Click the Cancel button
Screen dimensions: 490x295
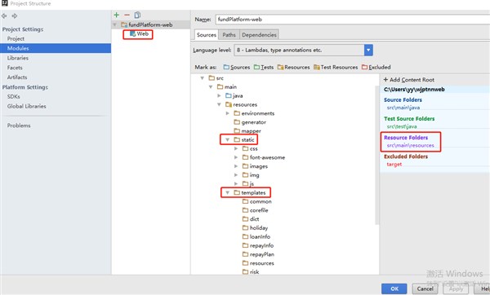425,288
